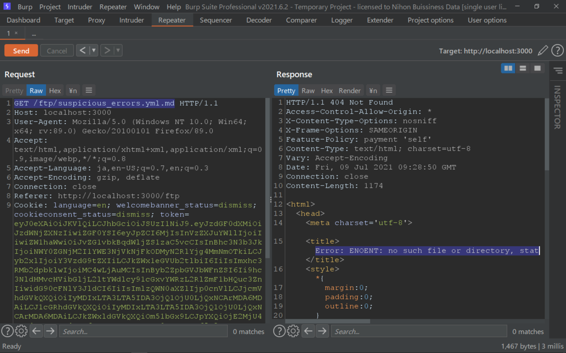Expand back history dropdown arrow
The image size is (566, 353).
tap(94, 50)
